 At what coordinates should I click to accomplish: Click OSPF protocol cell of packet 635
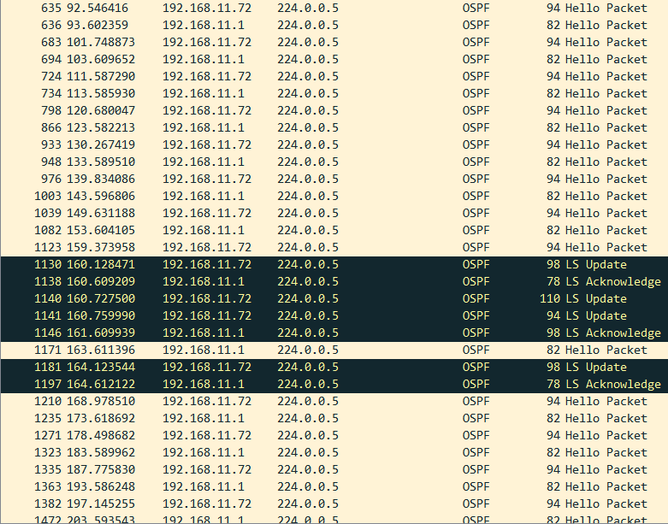pyautogui.click(x=476, y=8)
